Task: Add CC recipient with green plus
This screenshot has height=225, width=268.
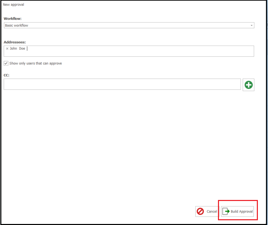Action: click(x=248, y=85)
